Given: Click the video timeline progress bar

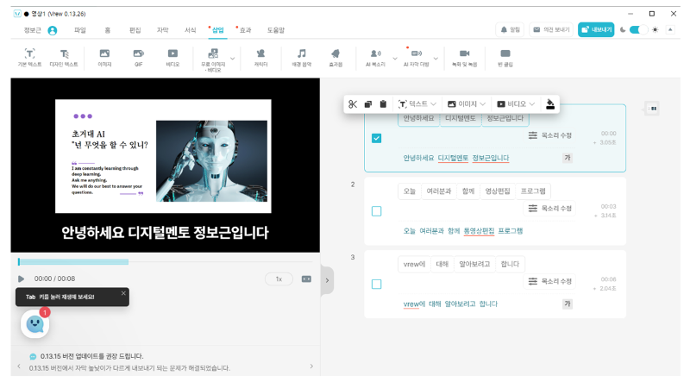Looking at the screenshot, I should click(164, 261).
